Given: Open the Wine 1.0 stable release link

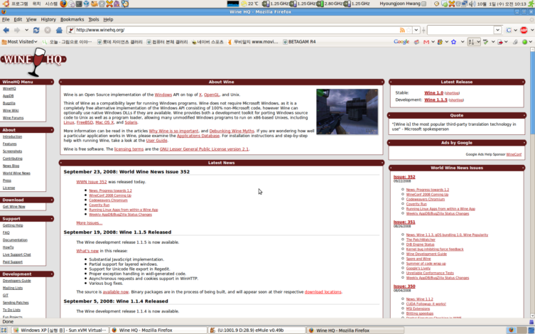Looking at the screenshot, I should (x=433, y=93).
